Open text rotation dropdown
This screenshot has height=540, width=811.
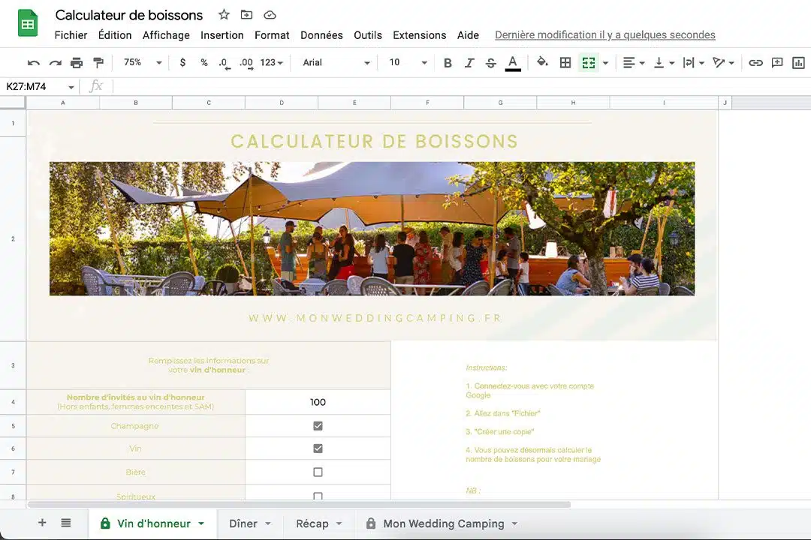coord(724,62)
